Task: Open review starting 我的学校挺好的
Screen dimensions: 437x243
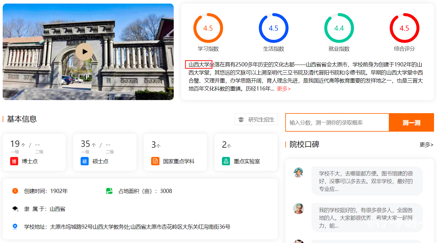Action: [367, 218]
